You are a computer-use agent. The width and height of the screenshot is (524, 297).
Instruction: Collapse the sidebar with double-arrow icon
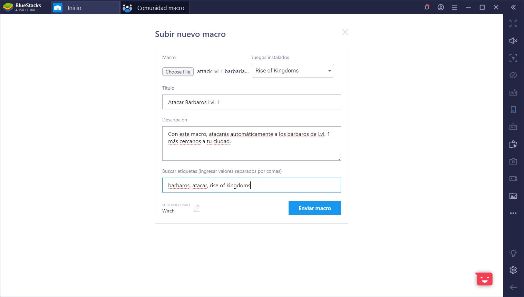pos(513,7)
